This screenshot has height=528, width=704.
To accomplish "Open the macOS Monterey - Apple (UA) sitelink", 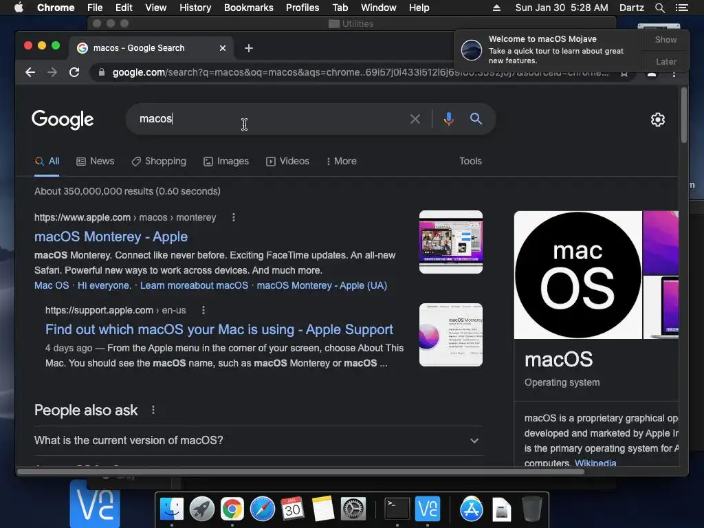I will click(322, 285).
